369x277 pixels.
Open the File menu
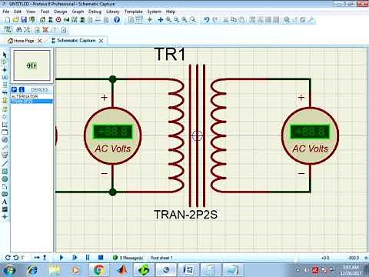6,12
